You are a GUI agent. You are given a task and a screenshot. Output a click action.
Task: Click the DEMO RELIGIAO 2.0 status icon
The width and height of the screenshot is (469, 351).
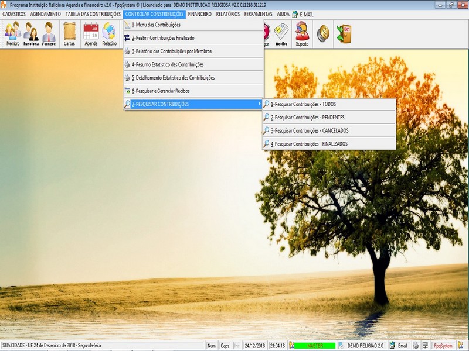coord(341,346)
